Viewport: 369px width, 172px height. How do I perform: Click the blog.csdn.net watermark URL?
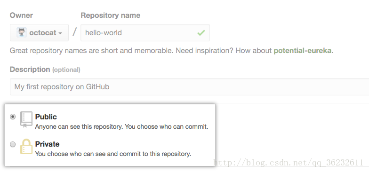[x=288, y=163]
